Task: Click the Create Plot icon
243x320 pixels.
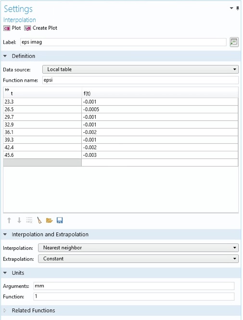Action: [27, 28]
